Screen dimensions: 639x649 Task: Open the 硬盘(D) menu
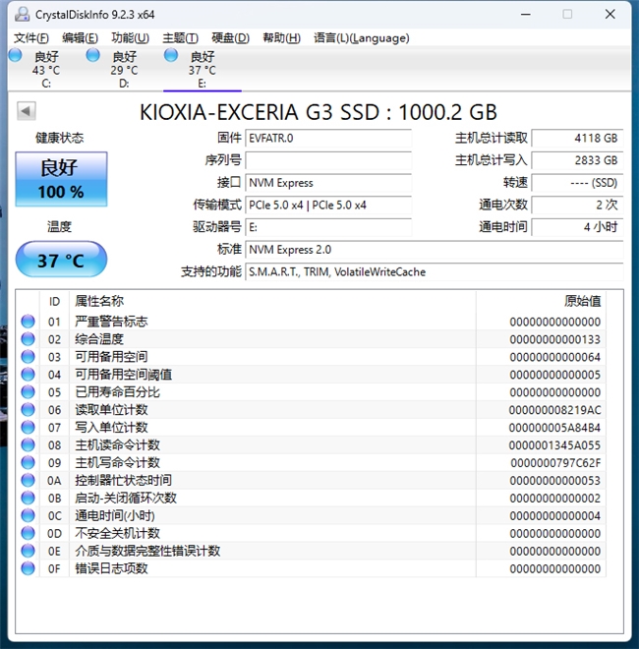pos(230,38)
